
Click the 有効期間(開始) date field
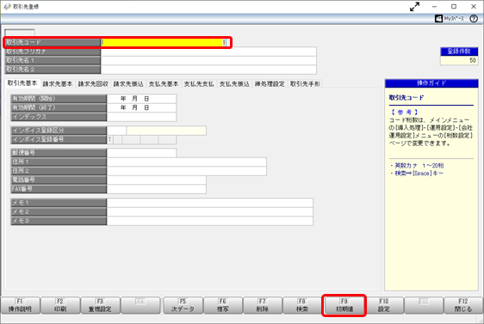(x=142, y=99)
